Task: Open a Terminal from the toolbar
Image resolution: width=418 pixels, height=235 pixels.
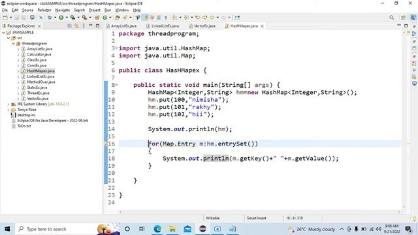Action: 32,18
